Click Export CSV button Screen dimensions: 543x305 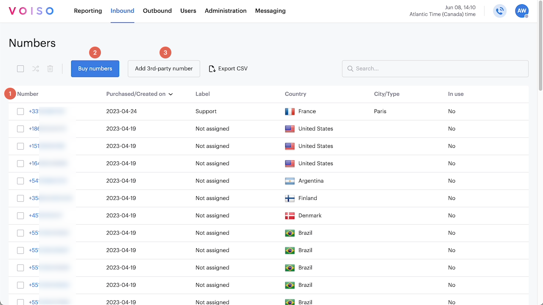[228, 69]
